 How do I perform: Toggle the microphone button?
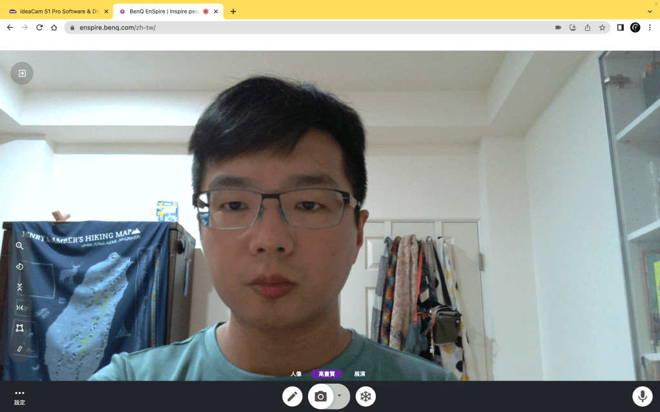[642, 397]
